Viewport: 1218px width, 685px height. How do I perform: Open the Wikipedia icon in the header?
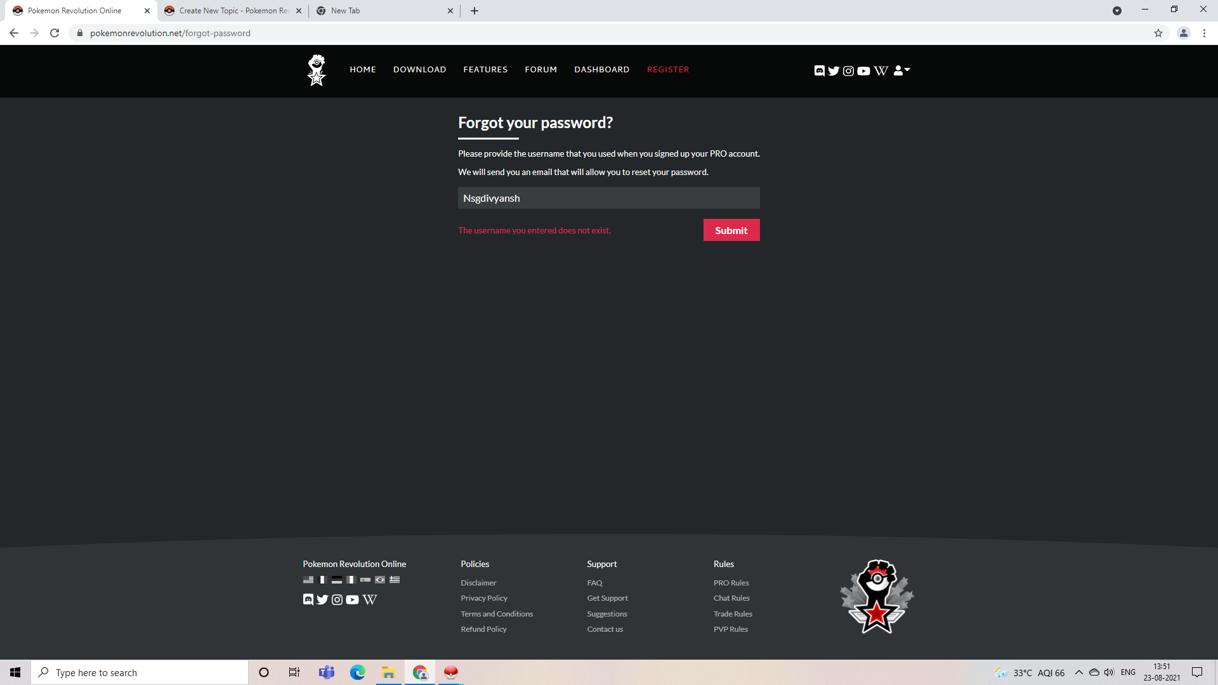(x=881, y=70)
